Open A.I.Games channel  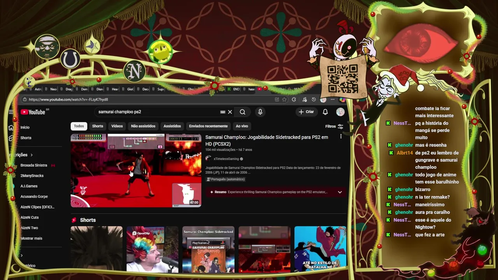pos(29,186)
